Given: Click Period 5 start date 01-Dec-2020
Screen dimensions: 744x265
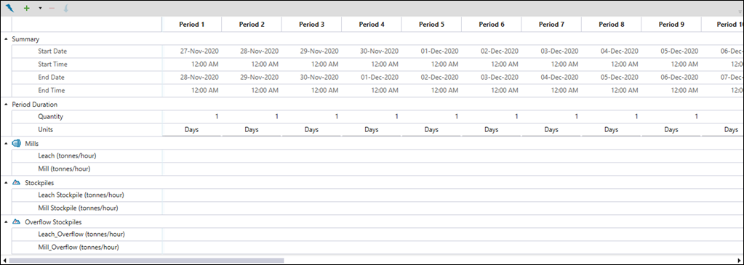Looking at the screenshot, I should (x=431, y=52).
